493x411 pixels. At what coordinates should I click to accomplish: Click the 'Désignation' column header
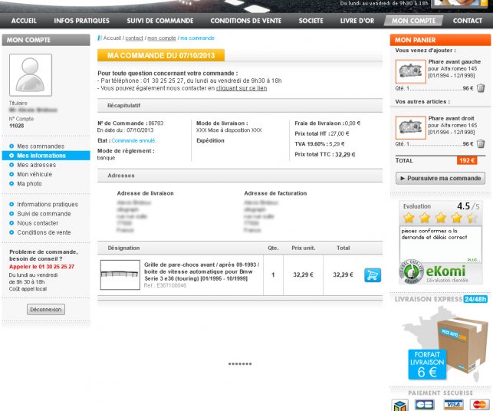coord(123,248)
